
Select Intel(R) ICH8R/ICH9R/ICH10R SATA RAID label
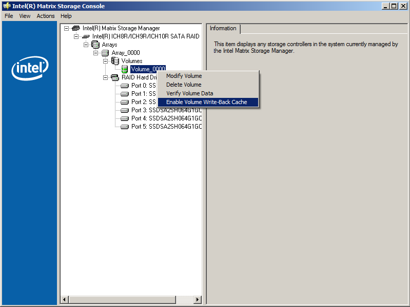click(146, 36)
